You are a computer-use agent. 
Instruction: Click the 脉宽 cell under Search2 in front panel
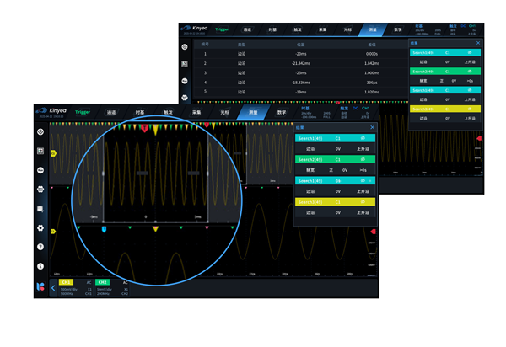click(x=310, y=170)
